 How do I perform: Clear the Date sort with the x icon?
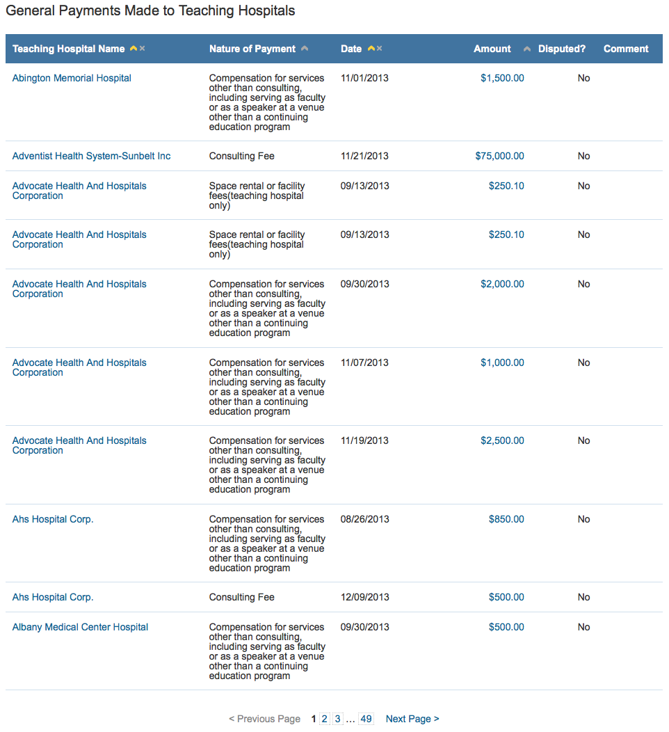tap(380, 49)
